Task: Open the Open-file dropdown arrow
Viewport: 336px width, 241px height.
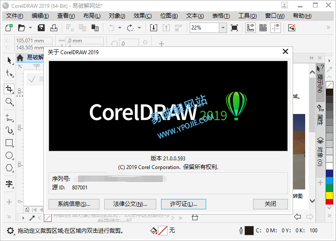Action: pos(30,28)
